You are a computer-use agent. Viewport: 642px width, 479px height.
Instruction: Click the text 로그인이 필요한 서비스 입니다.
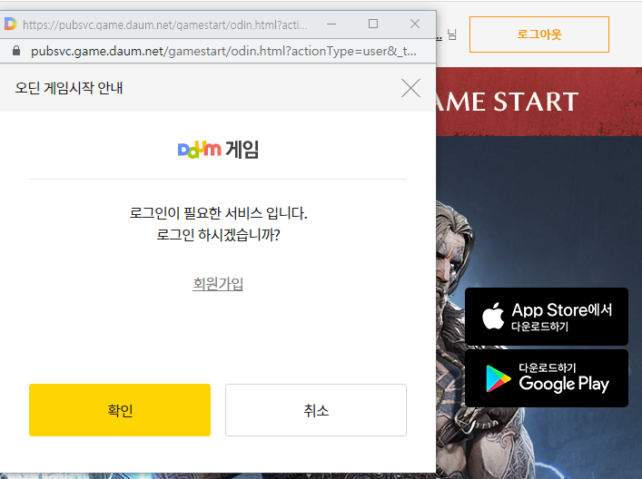218,213
